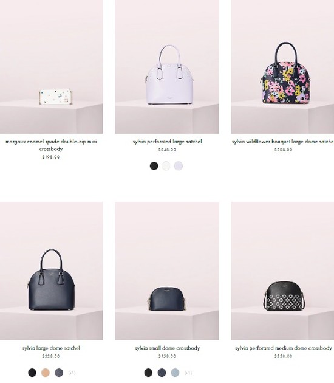Expand more colors for sylvia large dome satchel

click(x=72, y=373)
